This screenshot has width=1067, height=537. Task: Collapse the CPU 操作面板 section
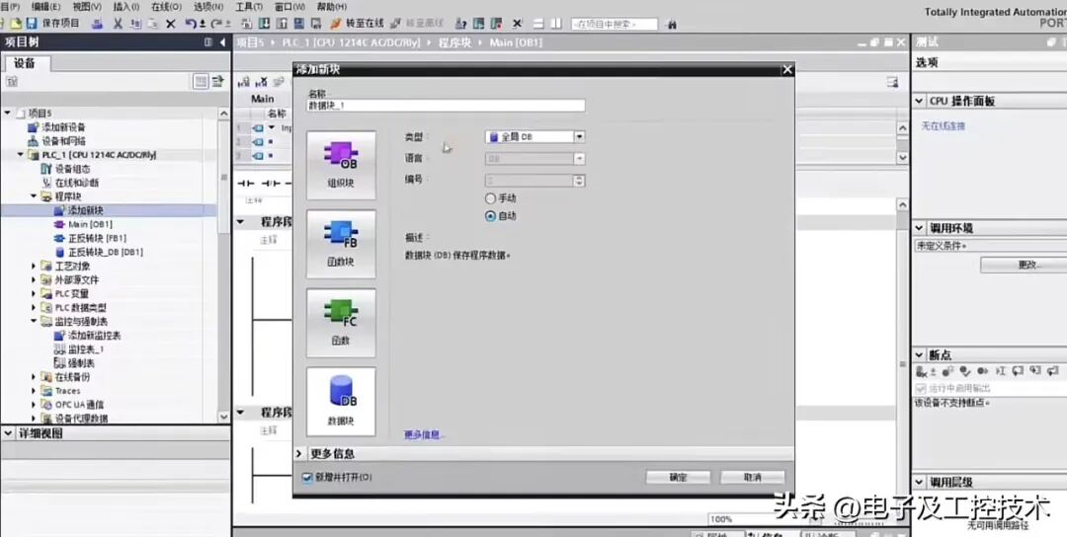(x=920, y=101)
